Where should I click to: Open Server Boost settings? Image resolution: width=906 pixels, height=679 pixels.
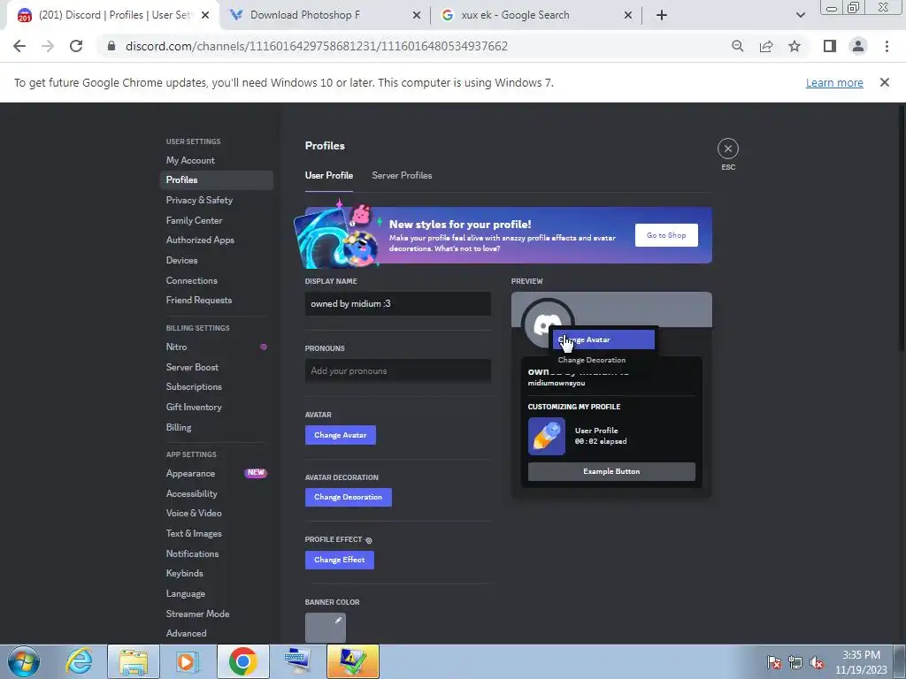216,367
